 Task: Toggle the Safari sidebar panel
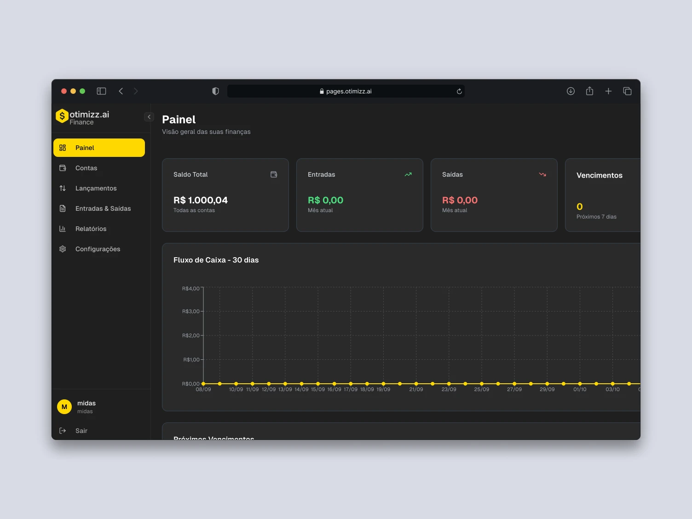click(101, 91)
